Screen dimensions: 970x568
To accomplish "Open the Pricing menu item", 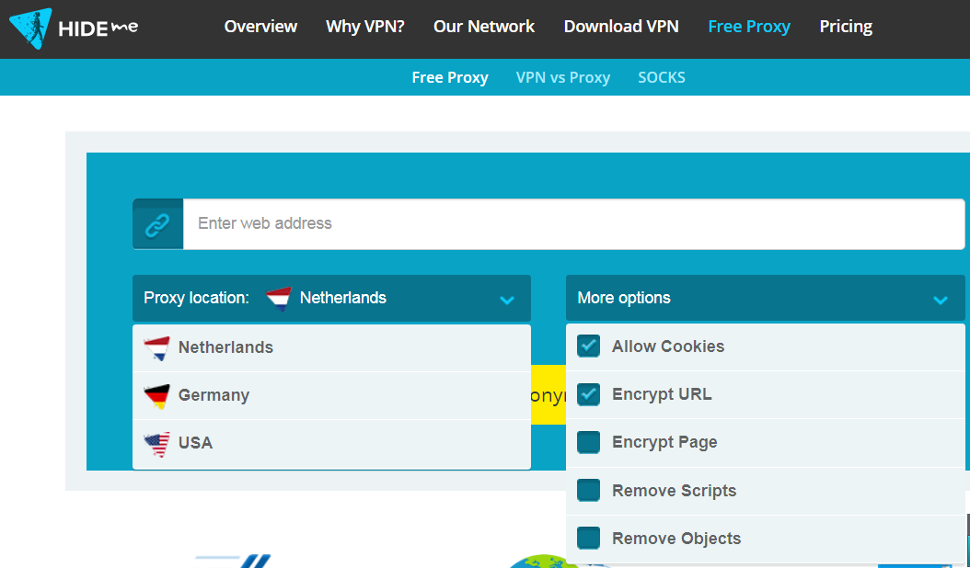I will 846,27.
